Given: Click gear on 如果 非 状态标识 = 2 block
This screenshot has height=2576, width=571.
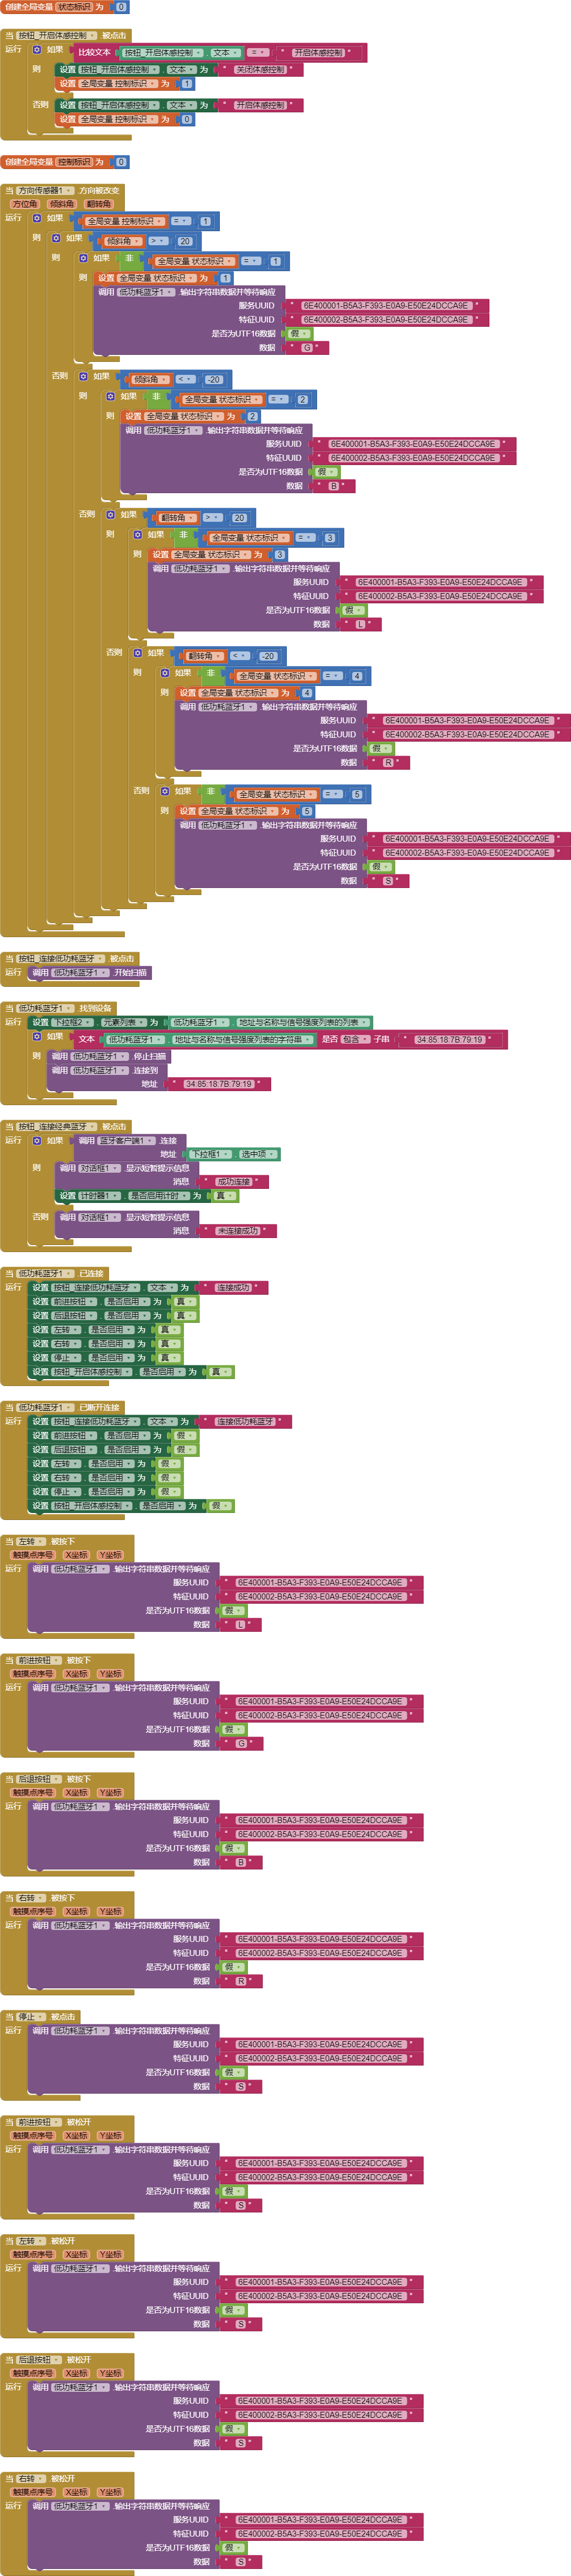Looking at the screenshot, I should pos(111,396).
